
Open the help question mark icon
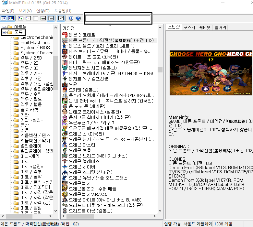[x=78, y=18]
